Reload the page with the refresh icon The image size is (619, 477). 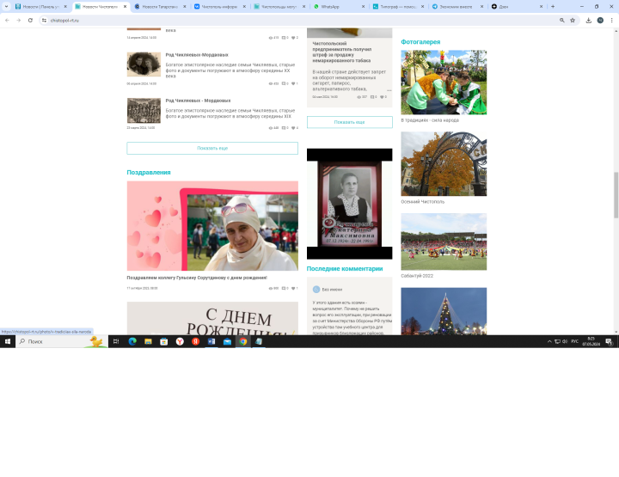[30, 20]
